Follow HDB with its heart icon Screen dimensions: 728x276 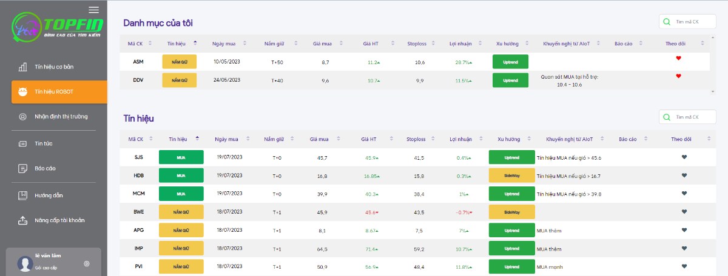pos(684,176)
